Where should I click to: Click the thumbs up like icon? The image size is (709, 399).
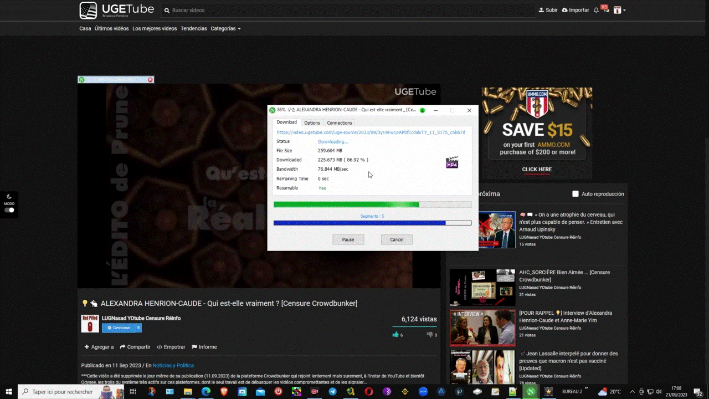(395, 335)
